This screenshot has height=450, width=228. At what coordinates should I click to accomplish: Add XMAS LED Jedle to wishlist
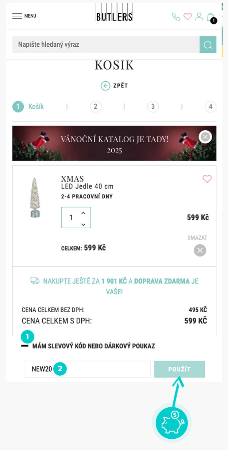pyautogui.click(x=207, y=179)
